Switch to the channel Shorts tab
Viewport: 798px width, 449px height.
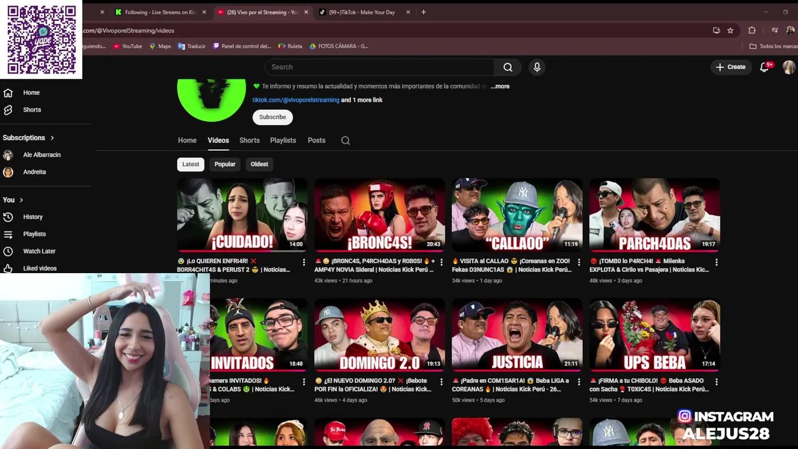point(249,140)
